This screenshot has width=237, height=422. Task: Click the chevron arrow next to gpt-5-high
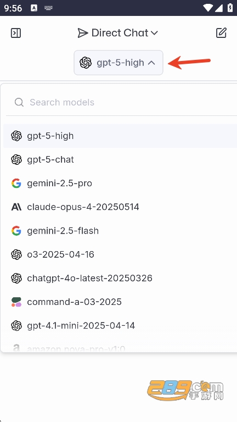pos(151,63)
